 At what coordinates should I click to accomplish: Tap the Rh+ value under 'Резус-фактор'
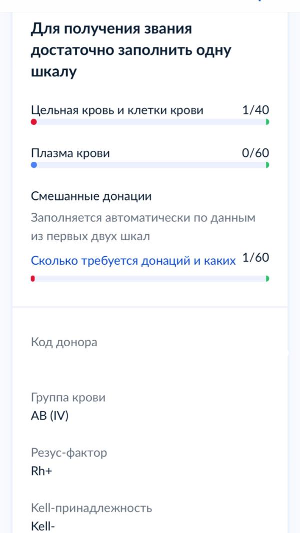(x=41, y=471)
